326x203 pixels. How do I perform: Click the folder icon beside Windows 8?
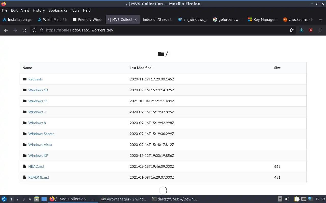[x=25, y=123]
